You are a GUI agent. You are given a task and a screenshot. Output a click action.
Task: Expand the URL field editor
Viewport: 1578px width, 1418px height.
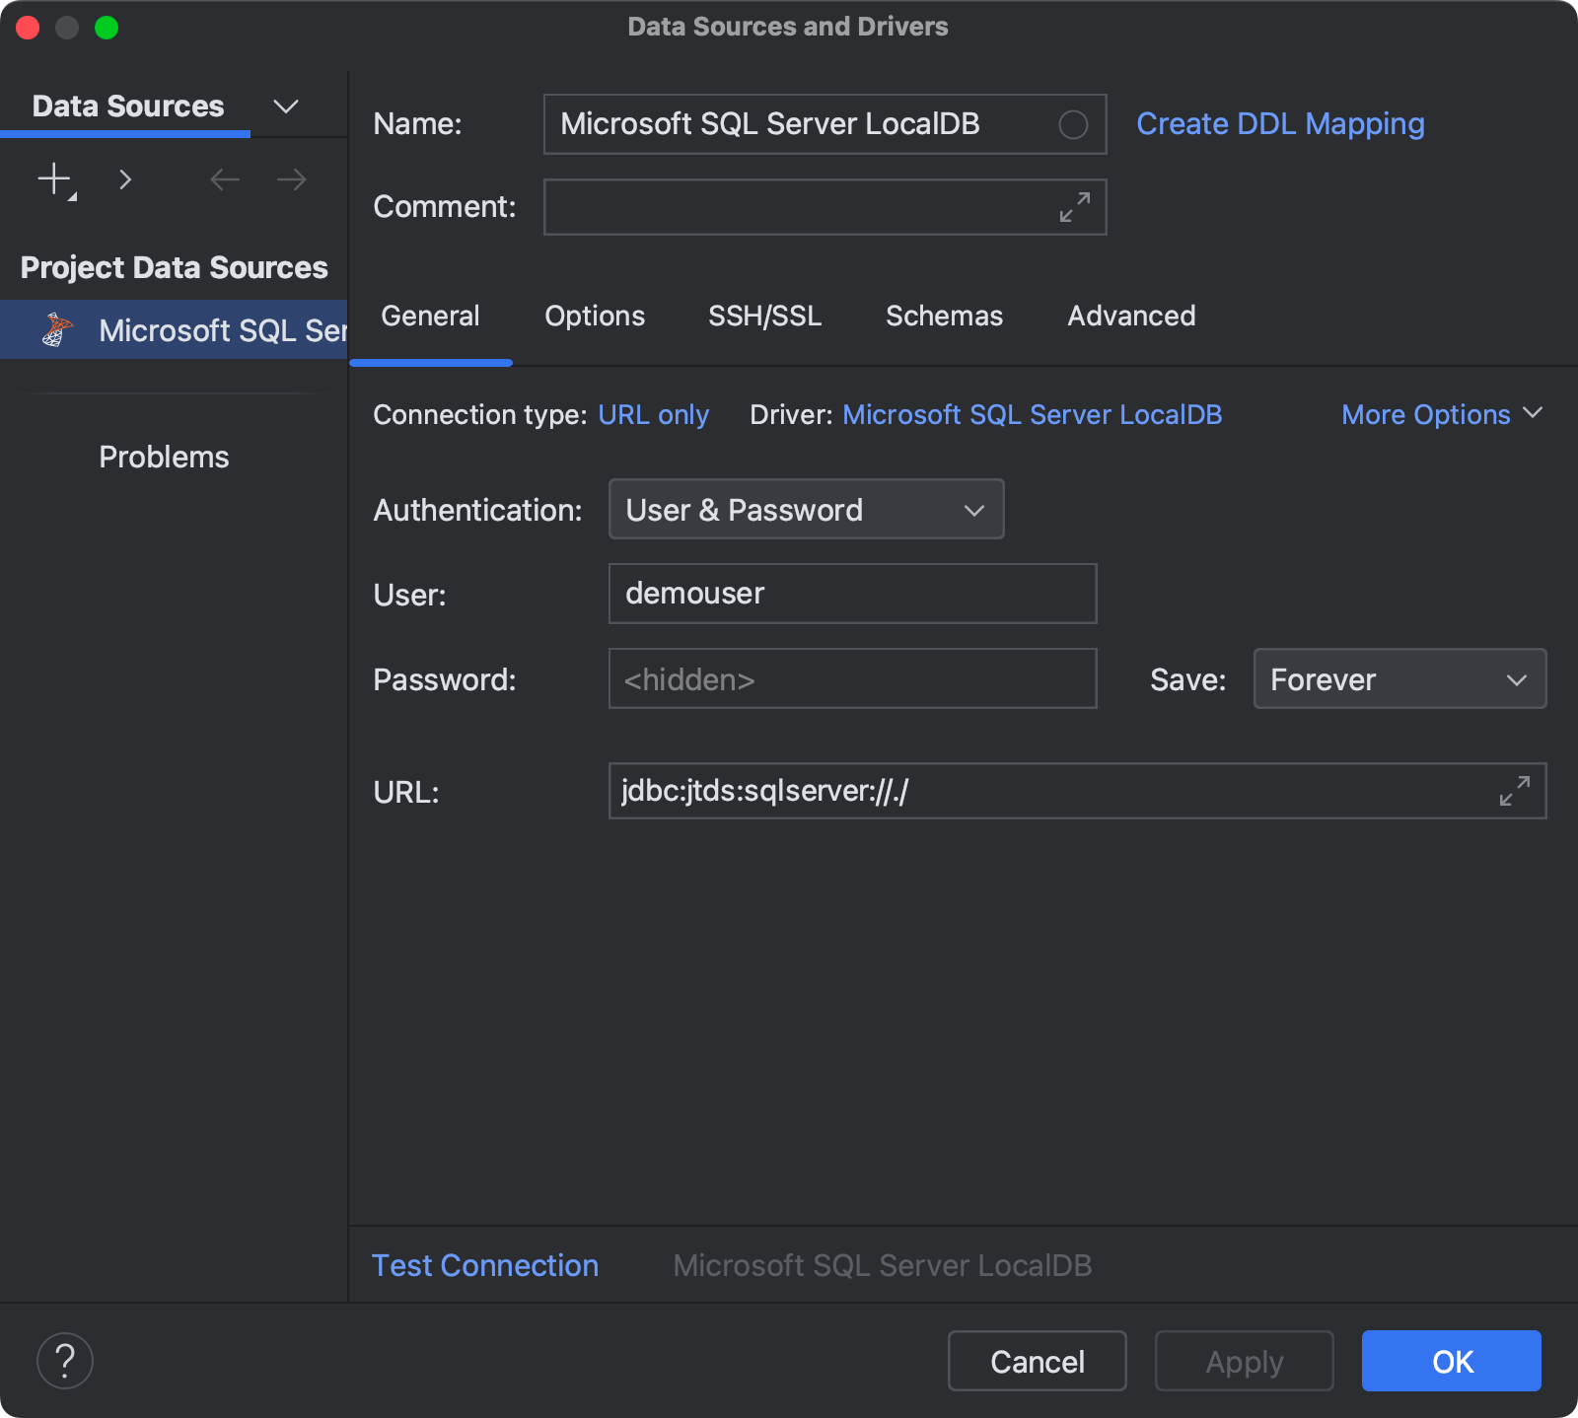1514,791
